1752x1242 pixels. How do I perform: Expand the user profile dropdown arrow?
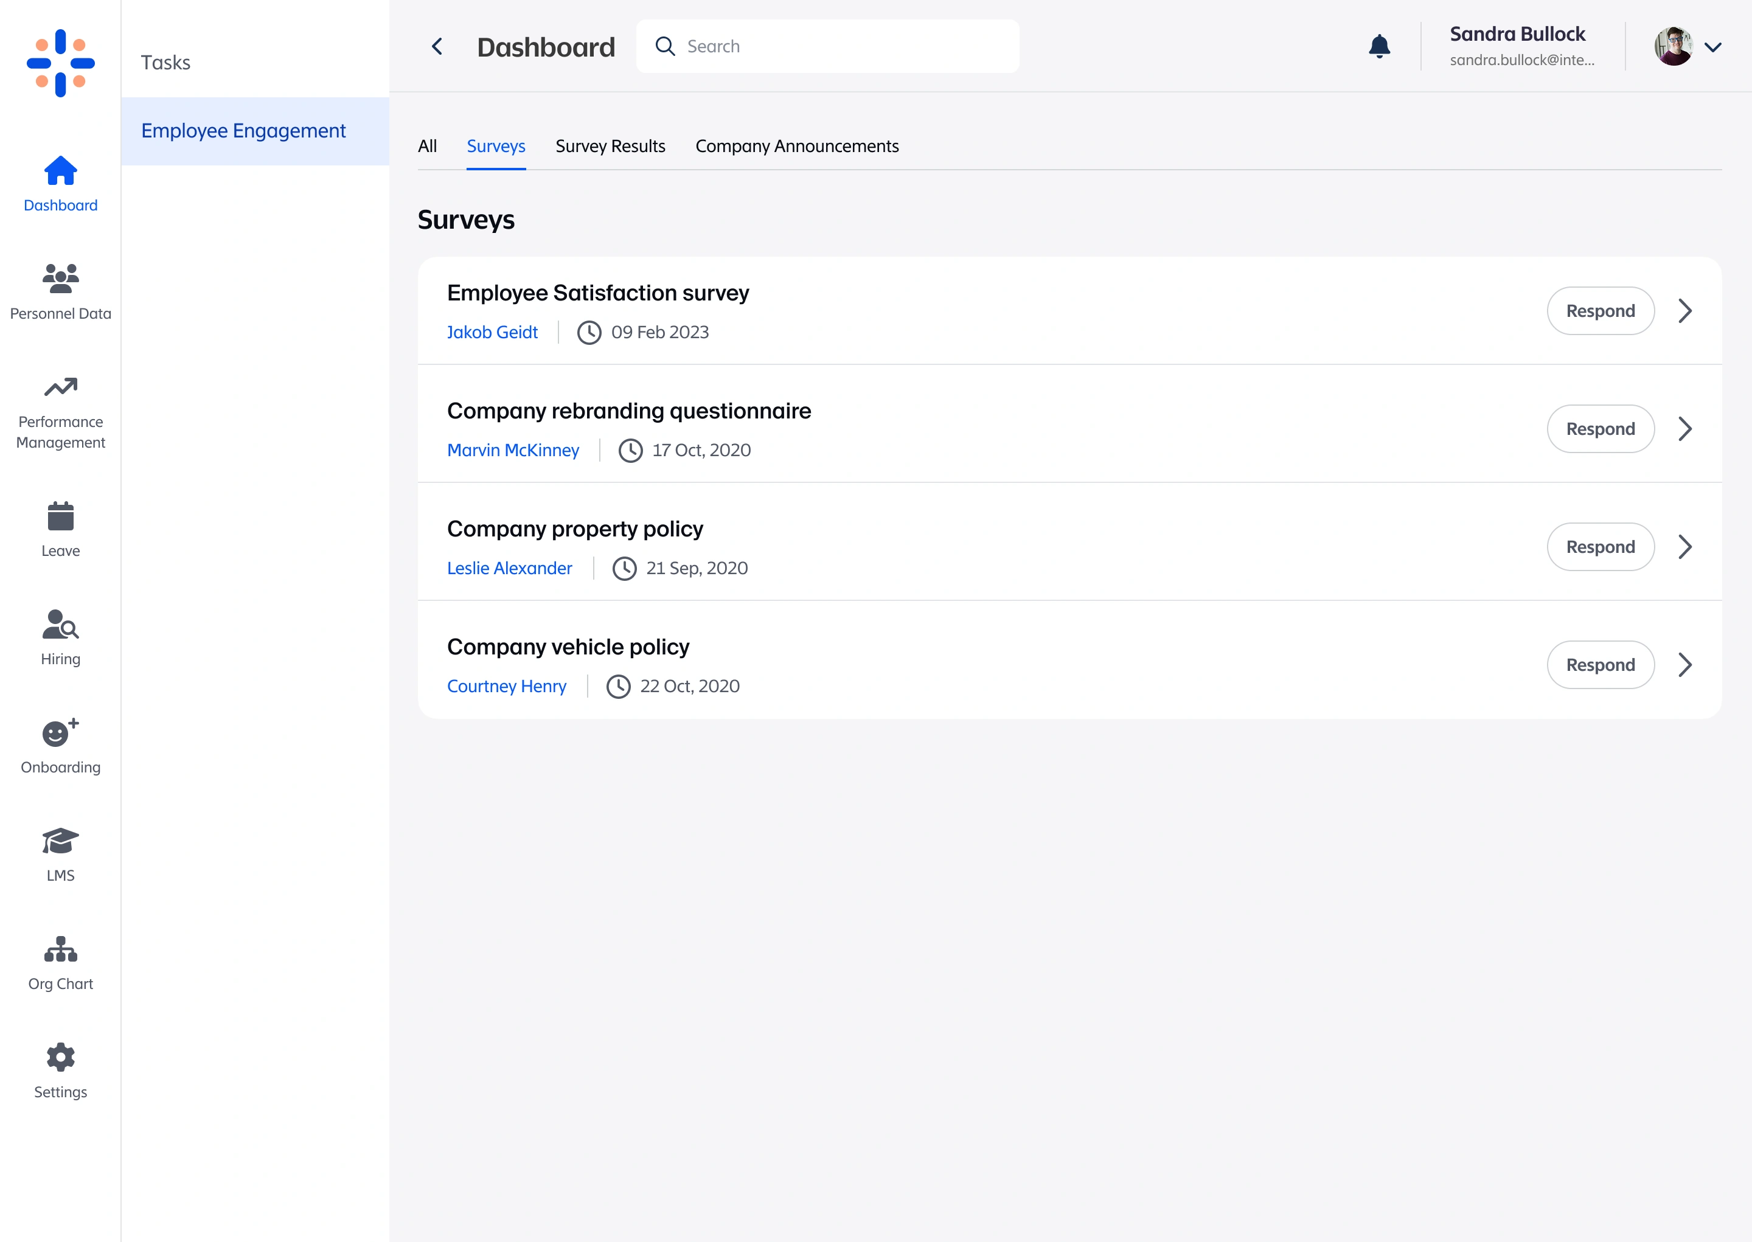tap(1713, 47)
